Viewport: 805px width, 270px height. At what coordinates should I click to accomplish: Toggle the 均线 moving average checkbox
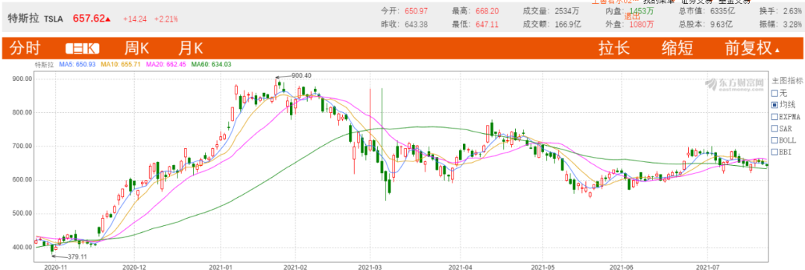click(x=774, y=105)
